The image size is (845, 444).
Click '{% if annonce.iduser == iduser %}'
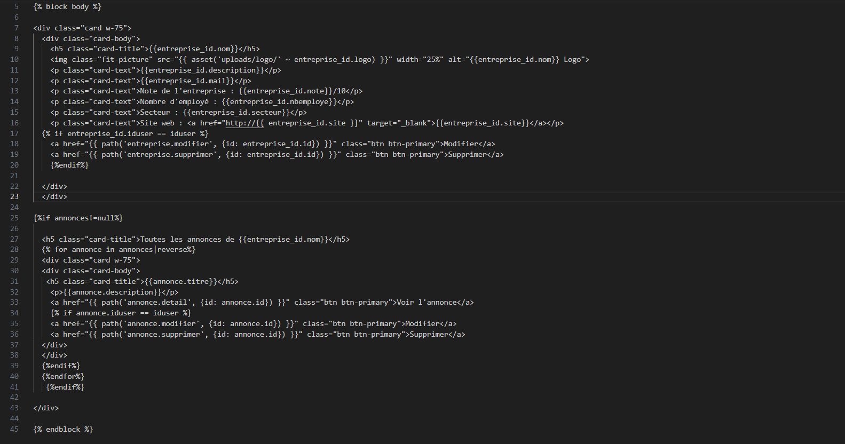click(121, 313)
